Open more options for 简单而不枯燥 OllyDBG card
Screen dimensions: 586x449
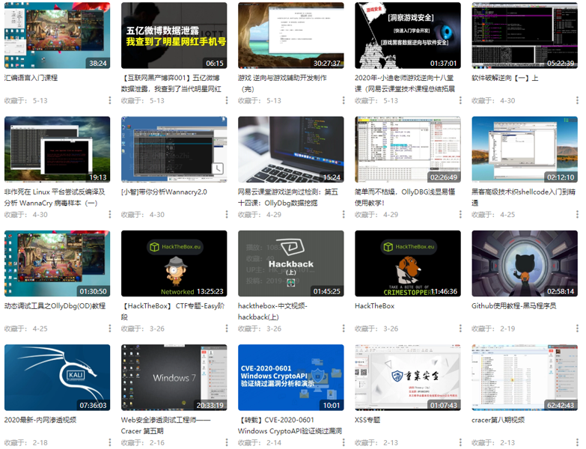coord(460,215)
